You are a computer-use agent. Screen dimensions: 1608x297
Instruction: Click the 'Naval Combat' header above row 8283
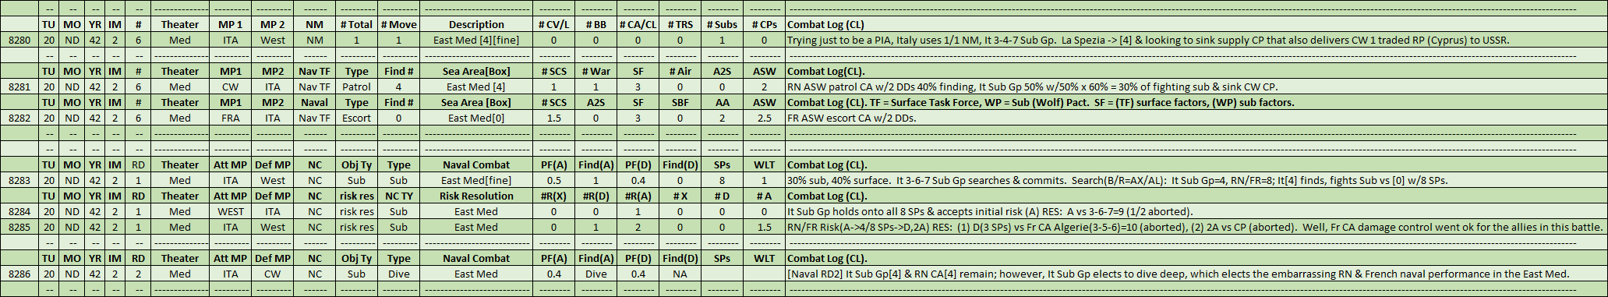[x=476, y=164]
